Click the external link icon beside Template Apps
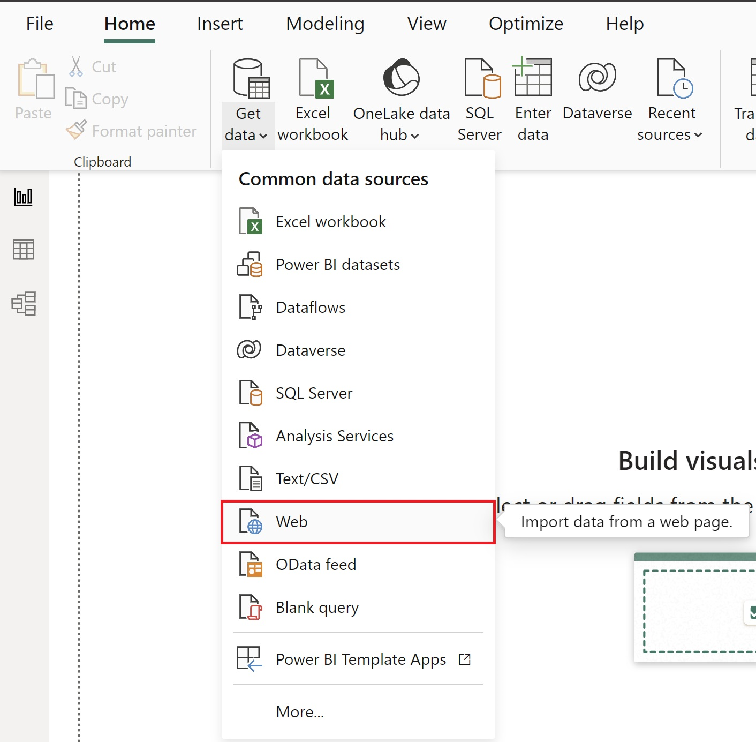Screen dimensions: 756x742 click(465, 659)
